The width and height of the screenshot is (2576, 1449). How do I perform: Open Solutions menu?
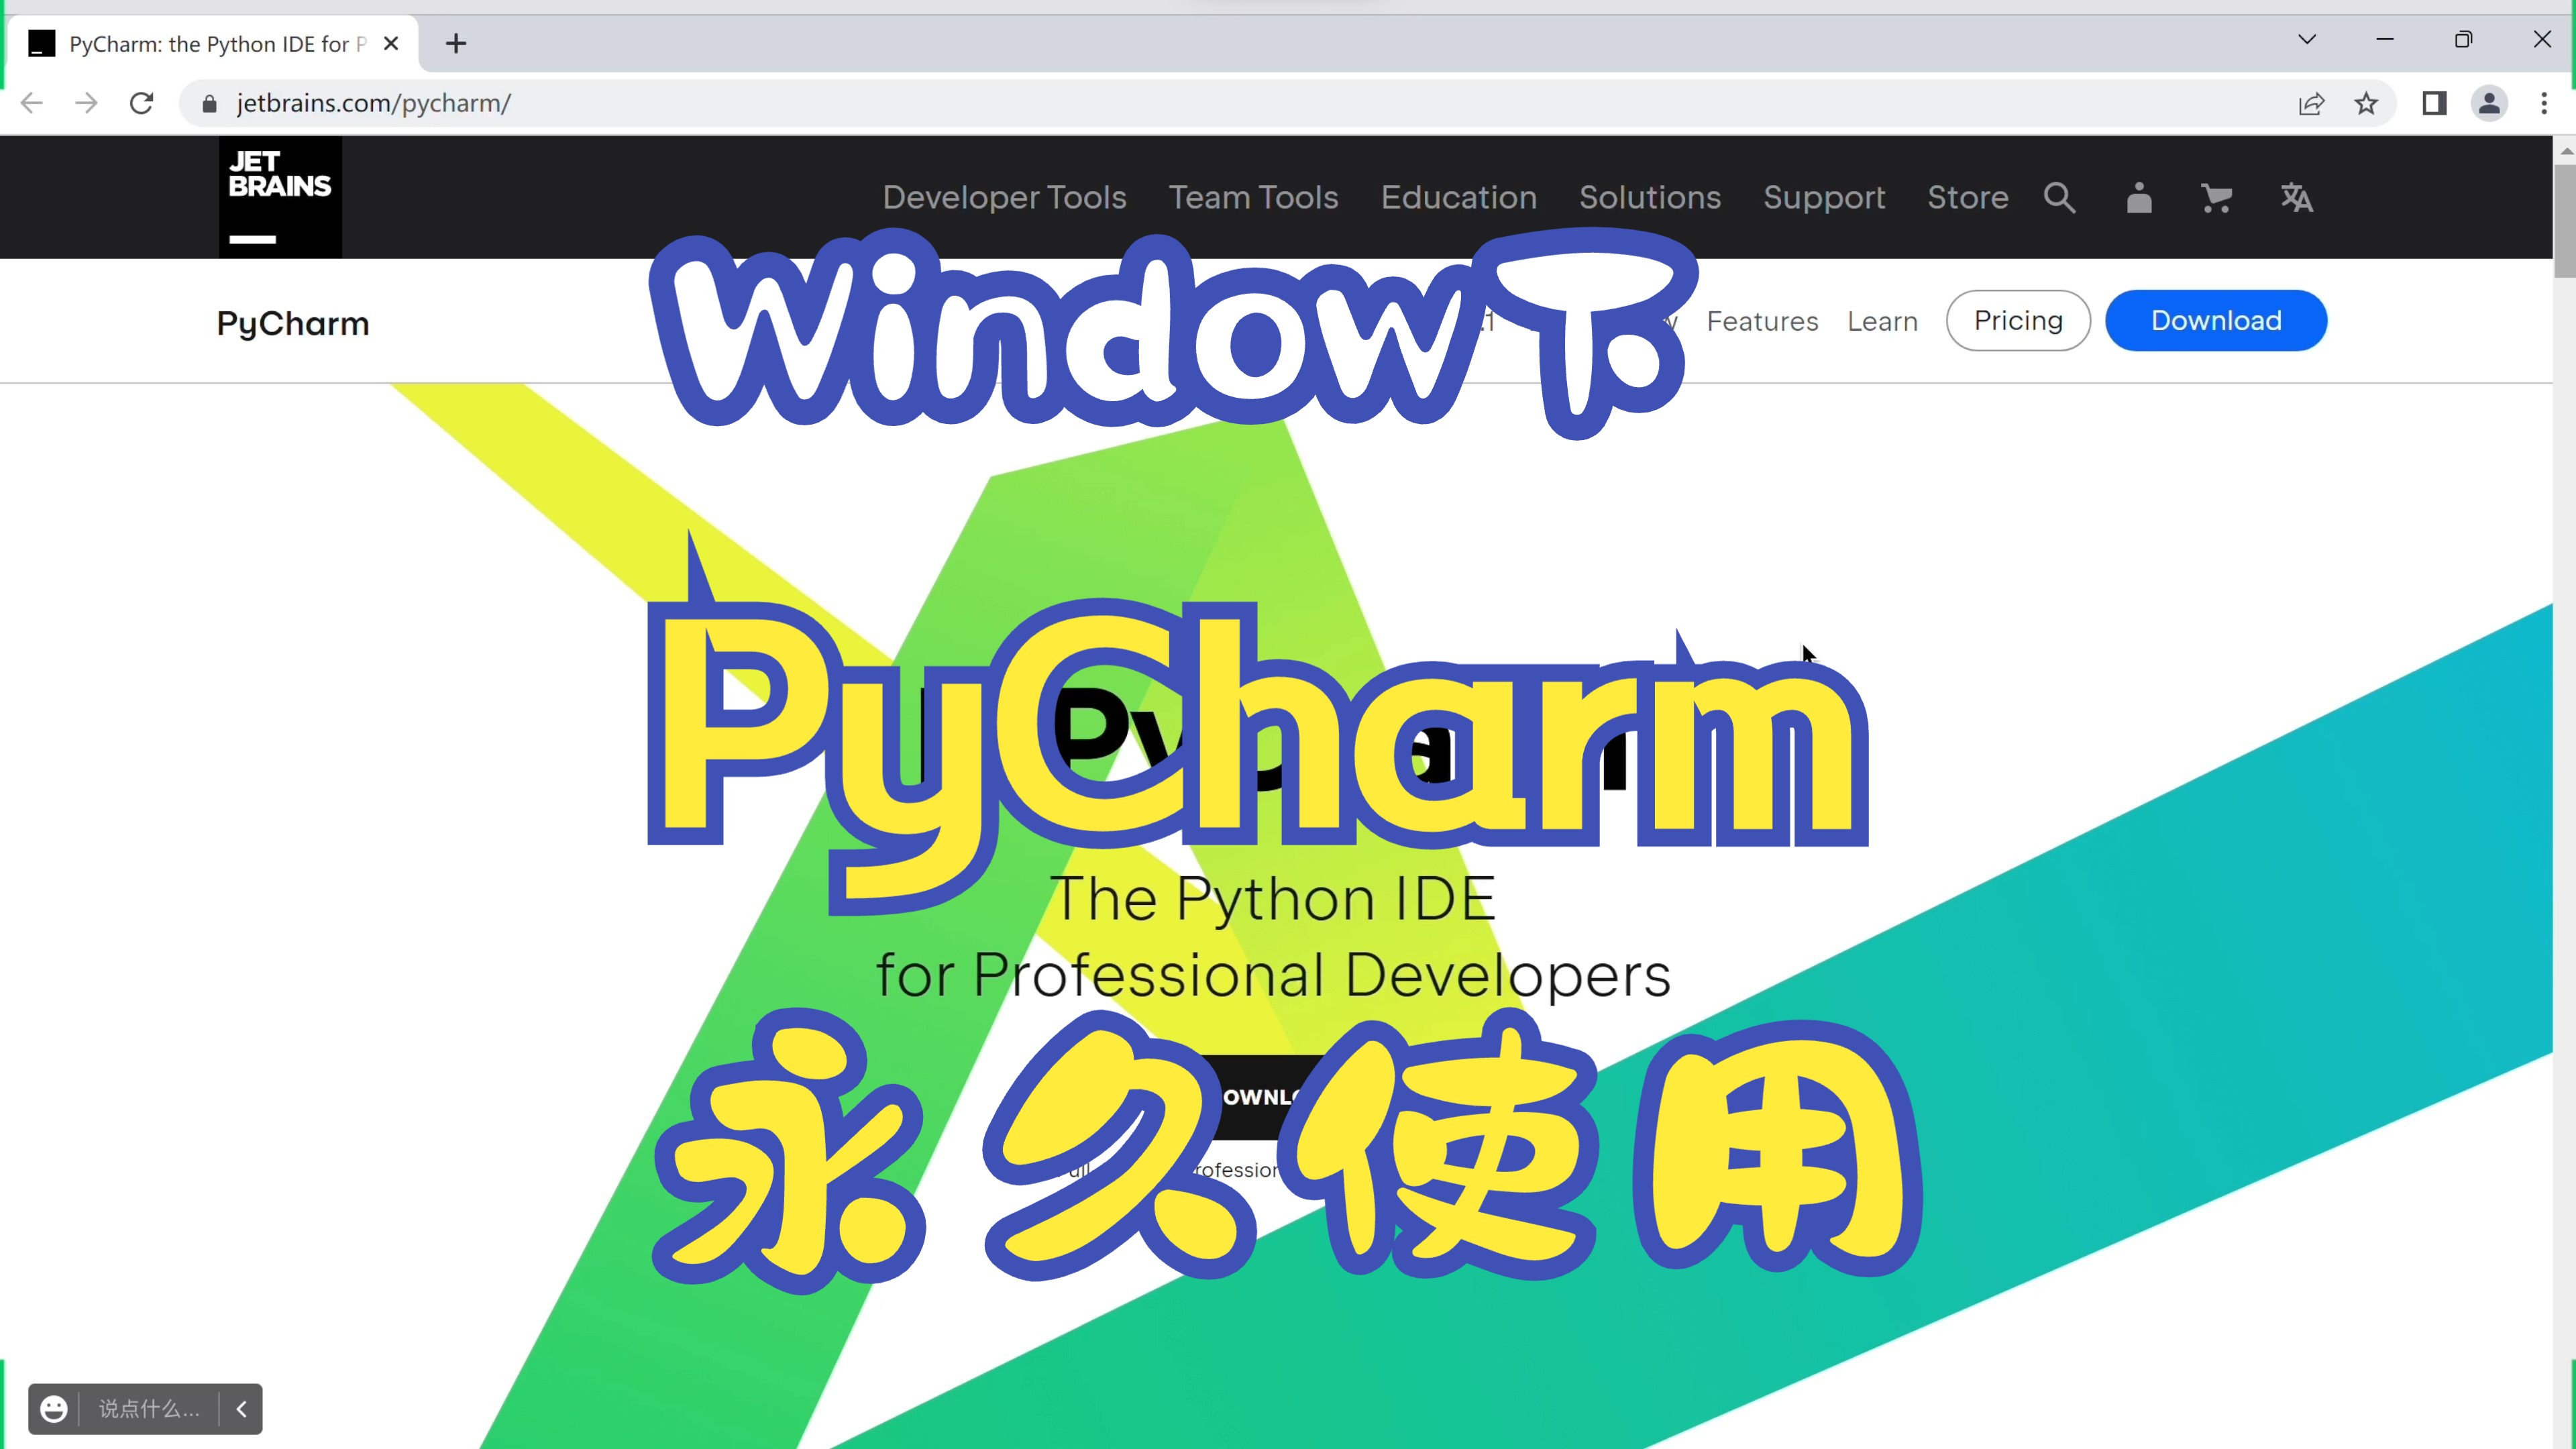[x=1650, y=197]
